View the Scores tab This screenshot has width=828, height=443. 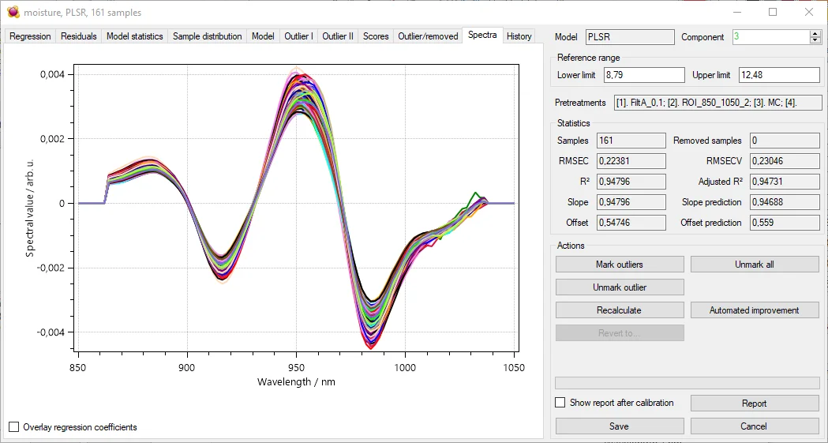point(376,36)
